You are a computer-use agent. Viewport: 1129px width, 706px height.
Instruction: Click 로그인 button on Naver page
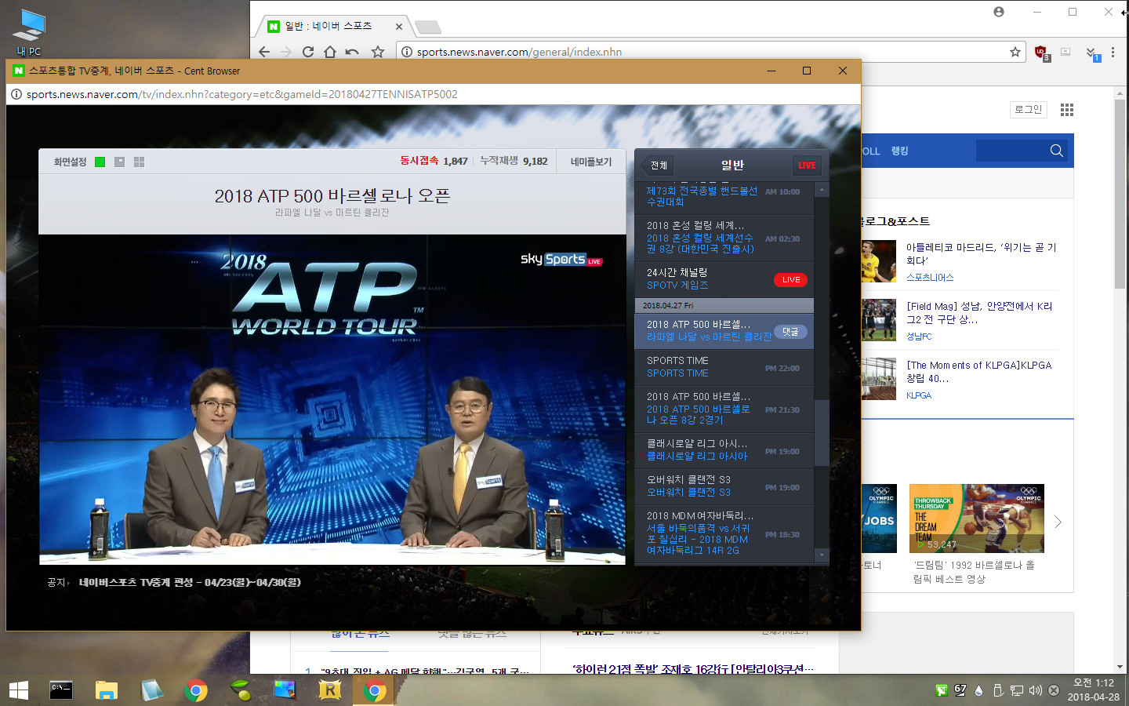(1028, 110)
